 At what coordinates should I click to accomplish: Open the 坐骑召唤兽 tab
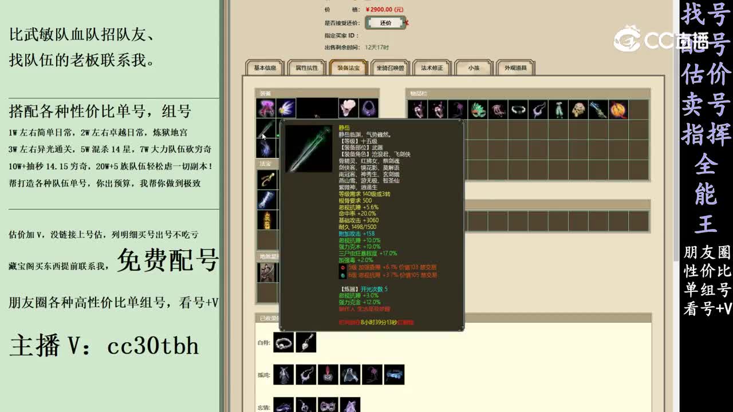(x=390, y=68)
